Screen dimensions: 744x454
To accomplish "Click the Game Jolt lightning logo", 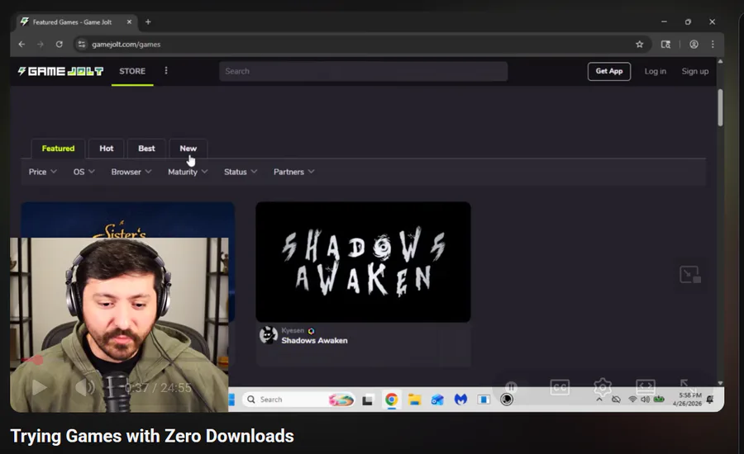I will click(60, 71).
